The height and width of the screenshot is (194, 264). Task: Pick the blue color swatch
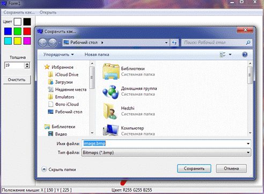8,31
